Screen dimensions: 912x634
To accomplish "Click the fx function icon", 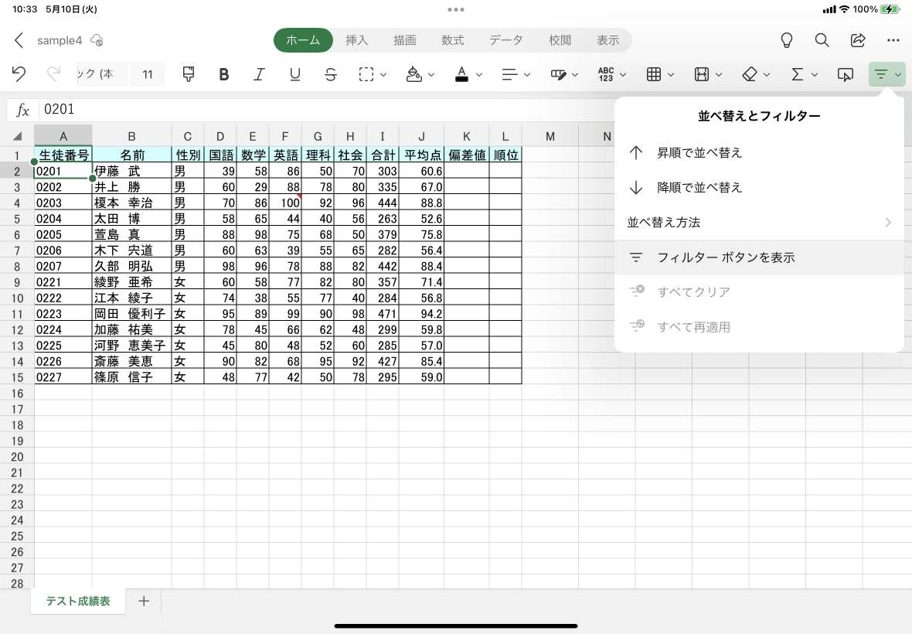I will point(22,109).
